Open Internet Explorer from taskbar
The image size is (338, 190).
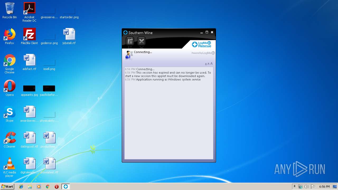pos(21,187)
